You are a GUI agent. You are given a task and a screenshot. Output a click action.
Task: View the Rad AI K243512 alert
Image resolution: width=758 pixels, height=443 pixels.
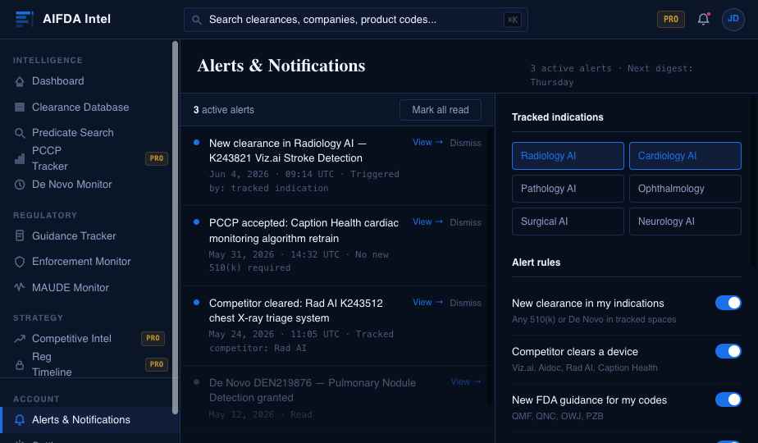[427, 302]
